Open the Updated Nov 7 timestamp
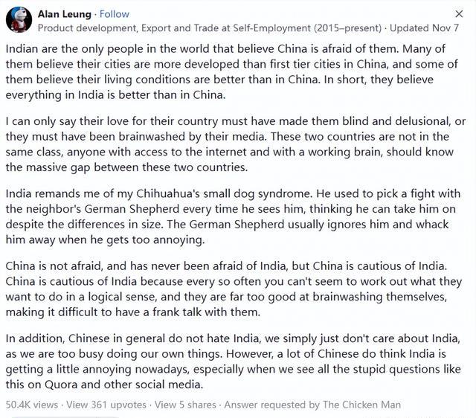Screen dimensions: 476x418 click(424, 28)
